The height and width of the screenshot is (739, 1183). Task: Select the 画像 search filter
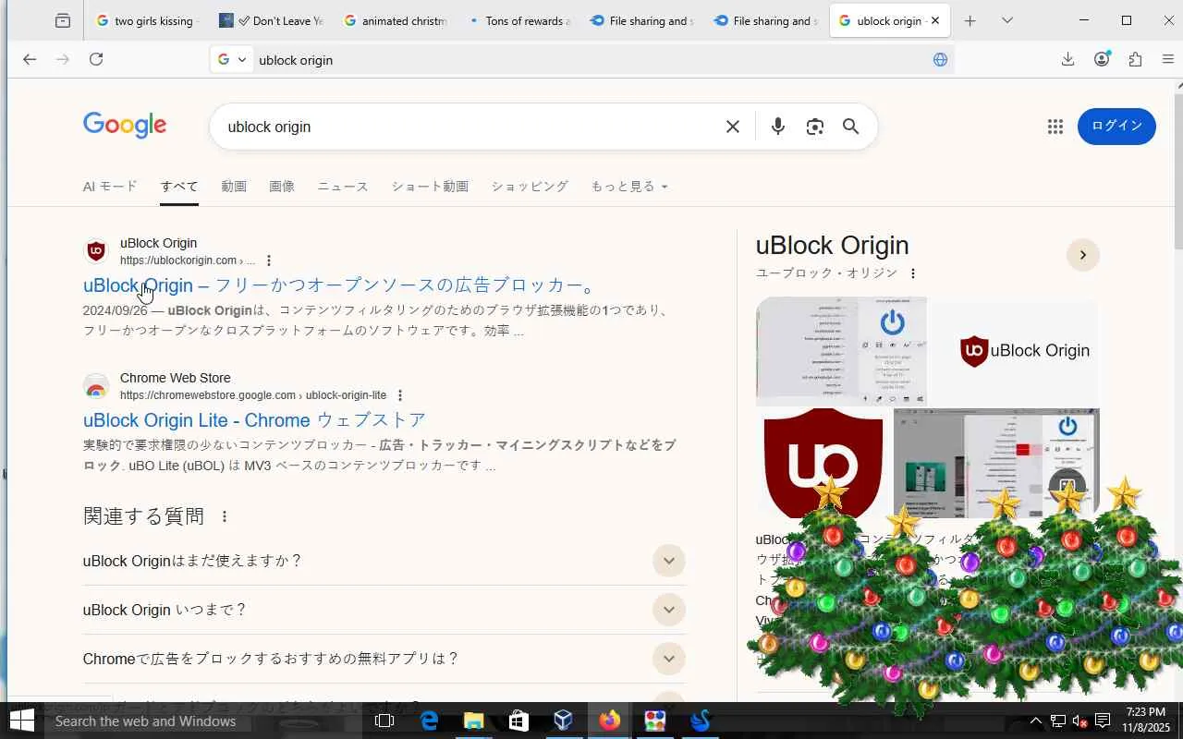pyautogui.click(x=282, y=187)
